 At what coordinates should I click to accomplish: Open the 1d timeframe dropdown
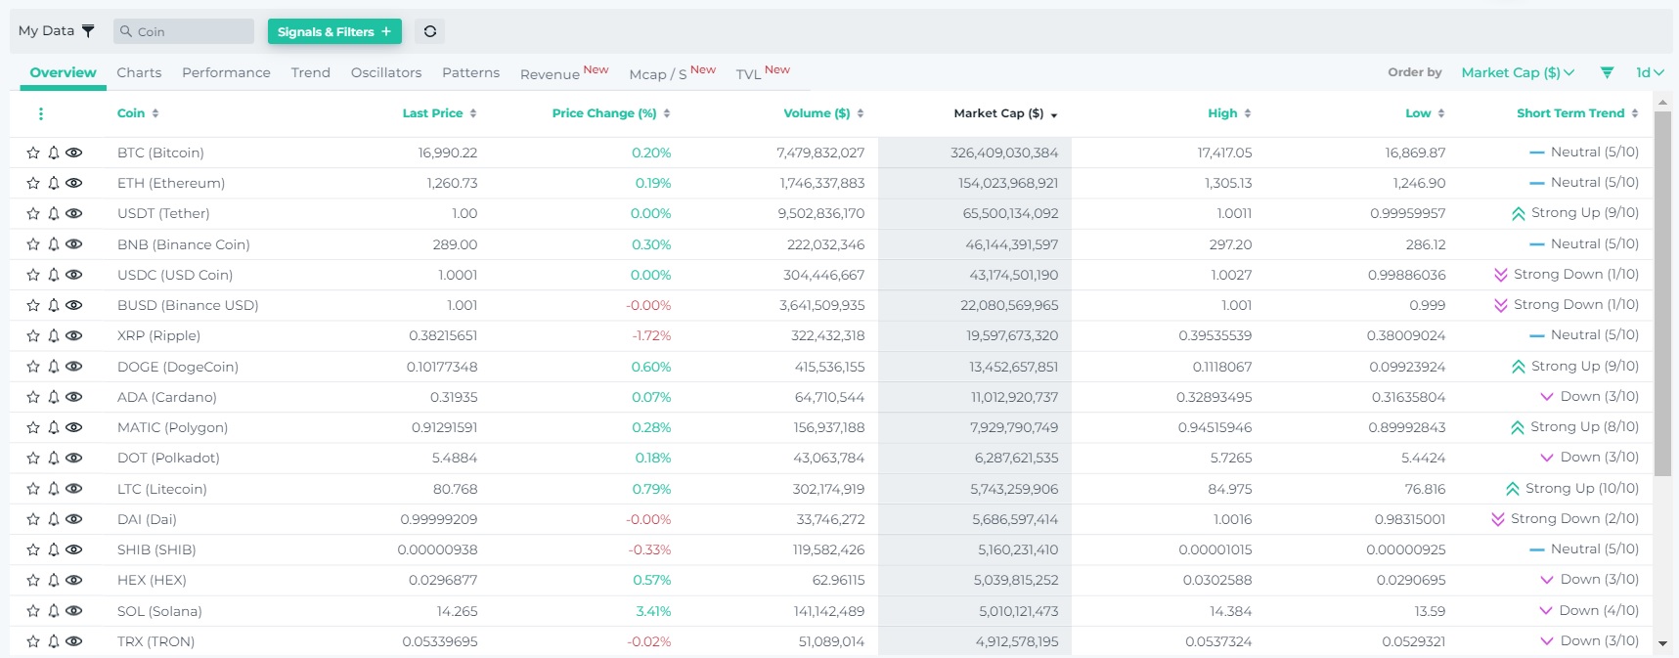(x=1650, y=72)
